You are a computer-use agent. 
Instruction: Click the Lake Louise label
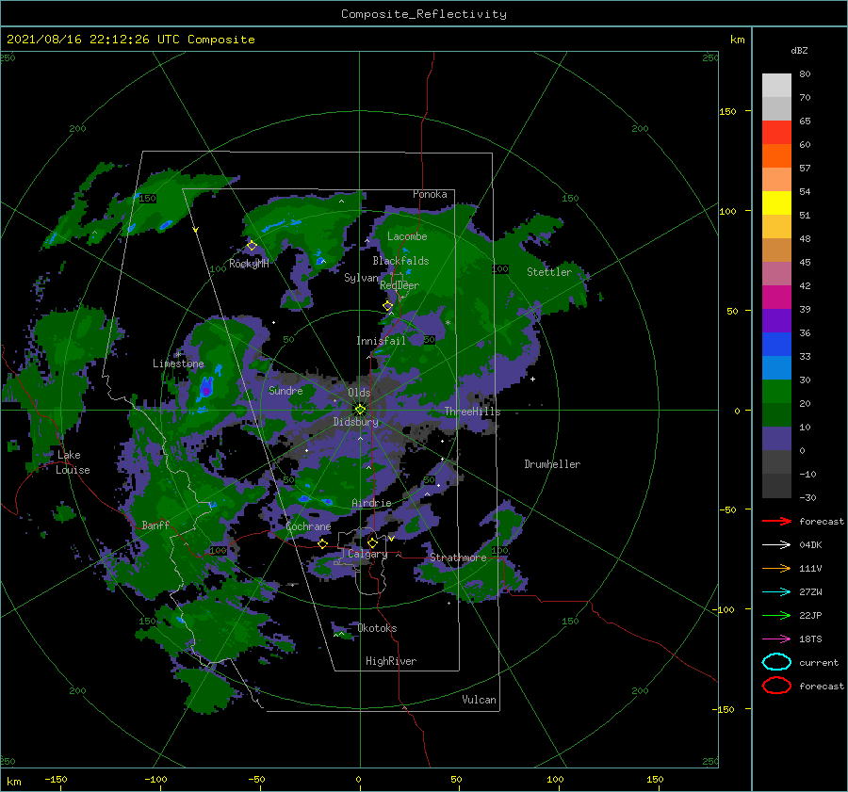pos(73,462)
